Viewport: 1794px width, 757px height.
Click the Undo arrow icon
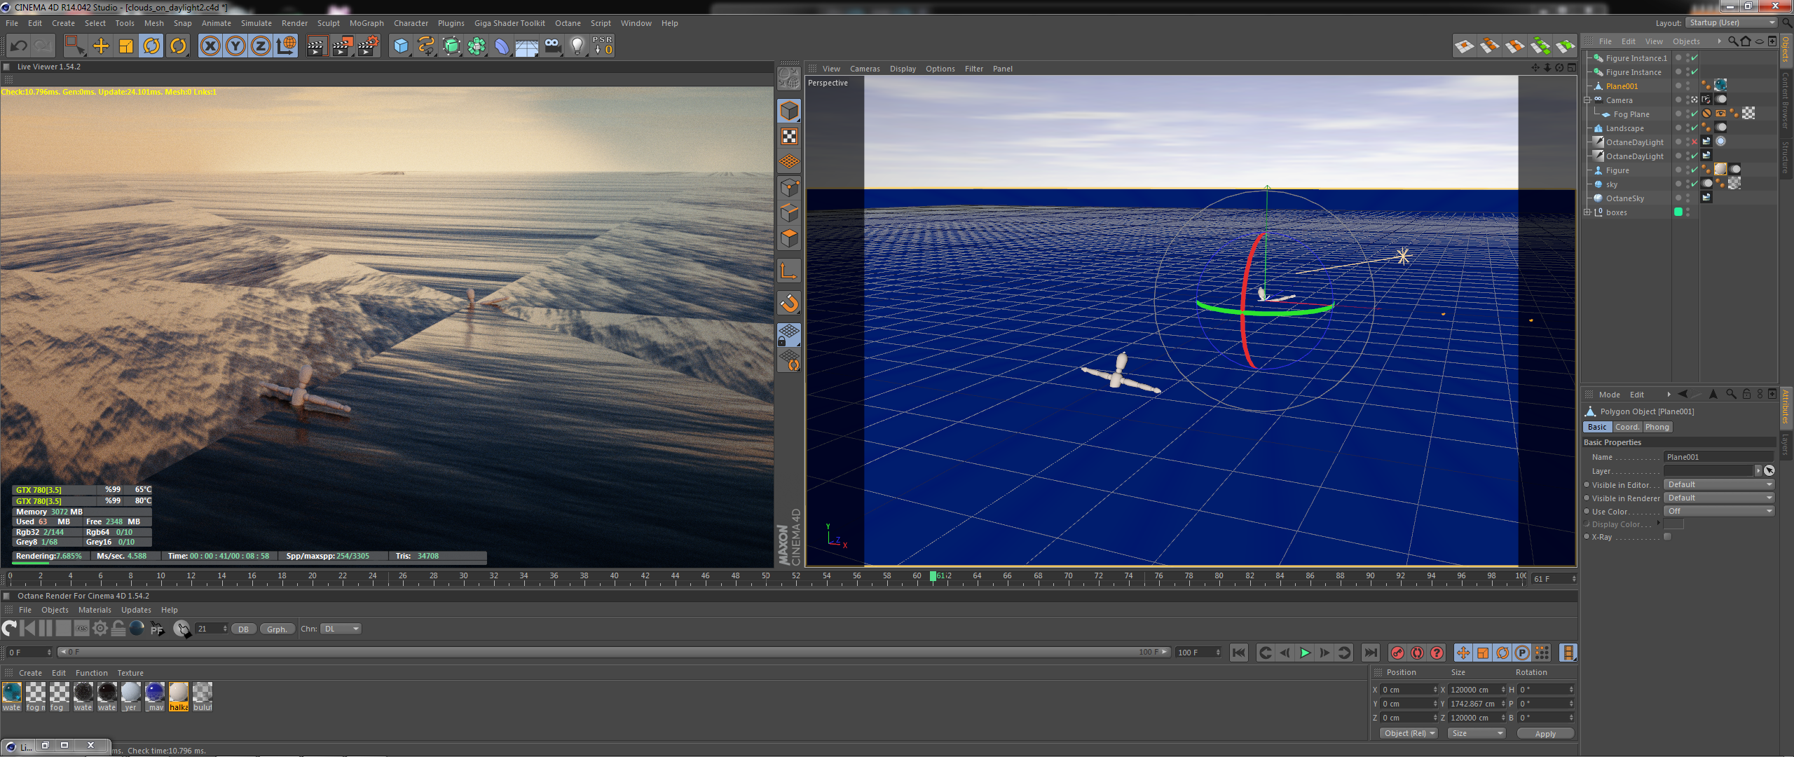click(x=18, y=46)
